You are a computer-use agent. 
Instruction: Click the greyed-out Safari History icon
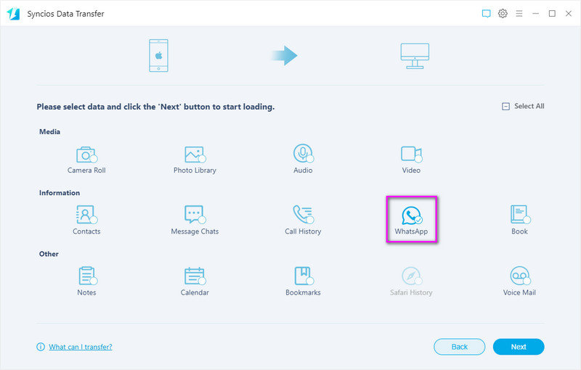(411, 276)
